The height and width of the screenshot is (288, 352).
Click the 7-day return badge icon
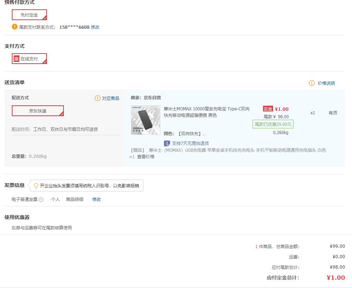click(167, 143)
